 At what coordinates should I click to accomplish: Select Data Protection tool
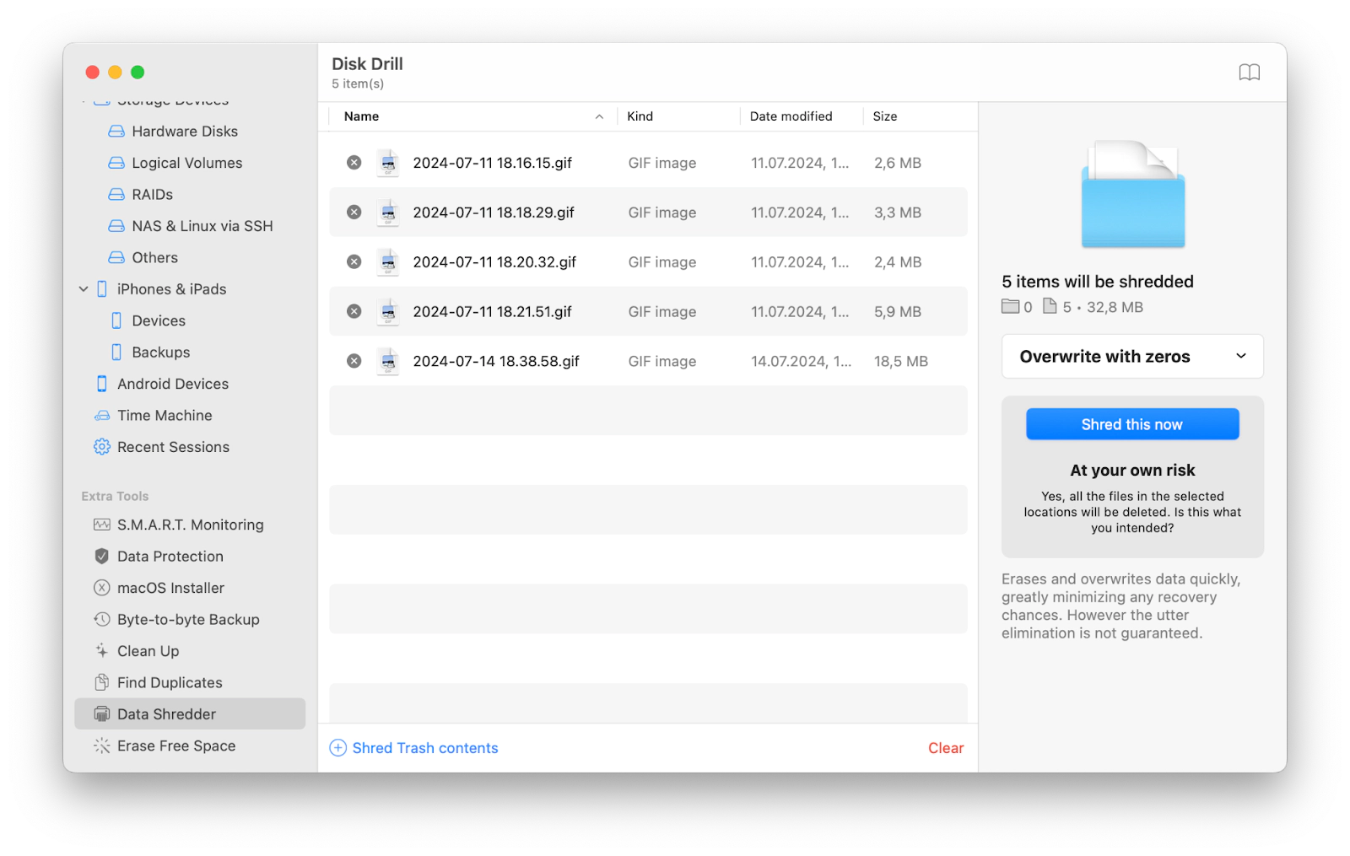tap(170, 557)
